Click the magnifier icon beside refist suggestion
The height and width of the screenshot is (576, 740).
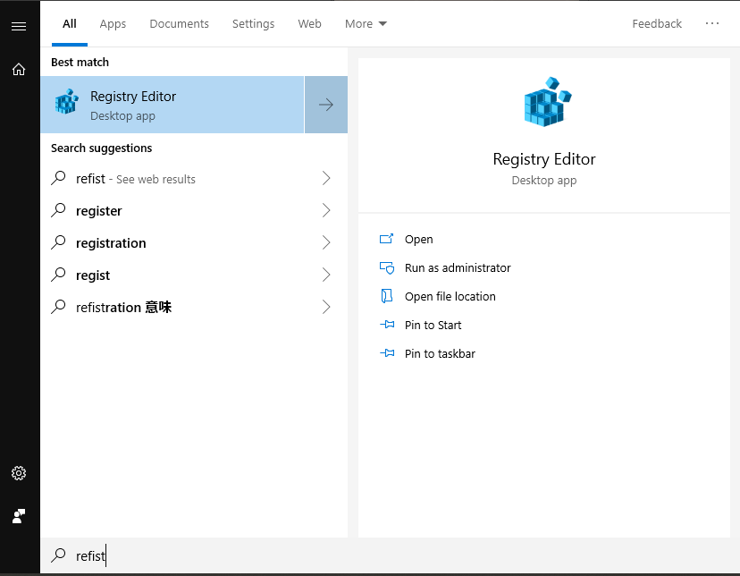[58, 178]
